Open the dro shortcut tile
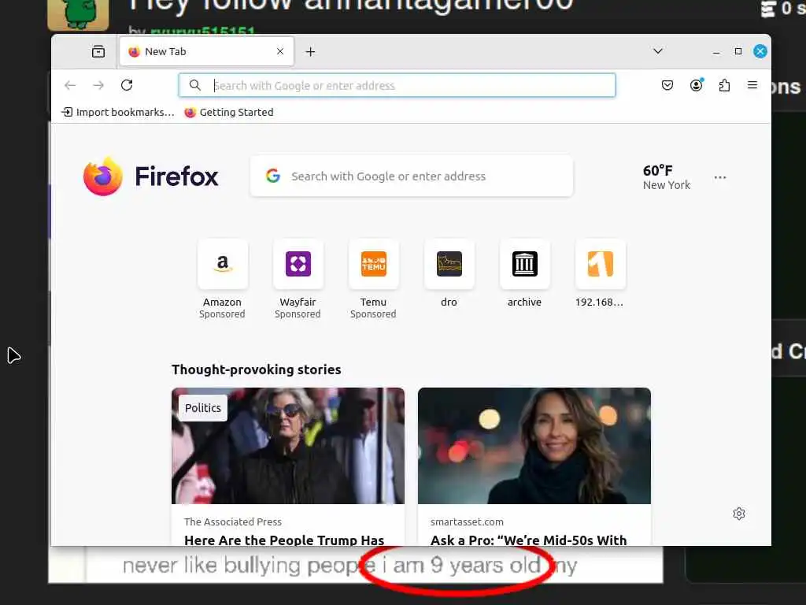The height and width of the screenshot is (605, 806). click(x=449, y=273)
